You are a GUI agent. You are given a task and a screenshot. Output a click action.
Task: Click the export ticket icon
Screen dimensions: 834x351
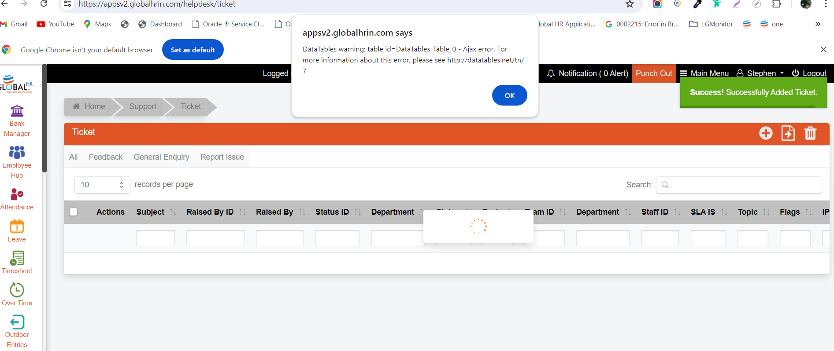pos(788,133)
